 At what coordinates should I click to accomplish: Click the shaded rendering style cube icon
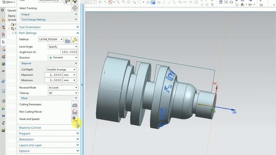153,2
